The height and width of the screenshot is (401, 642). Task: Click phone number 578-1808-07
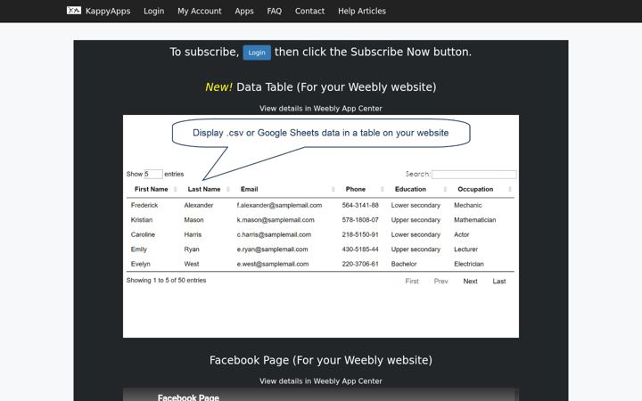(x=360, y=220)
